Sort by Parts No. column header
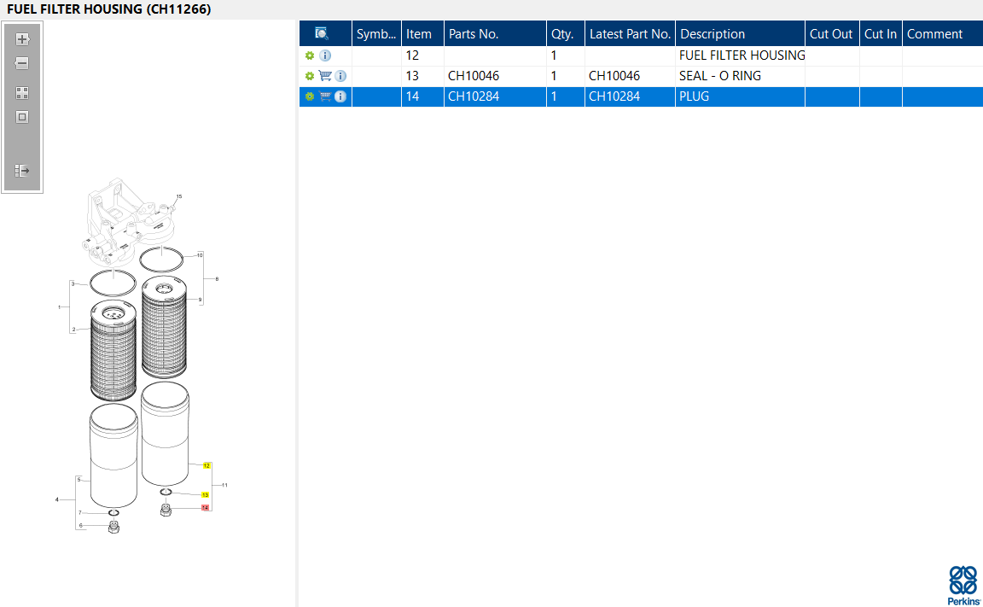Screen dimensions: 983x607 (495, 34)
